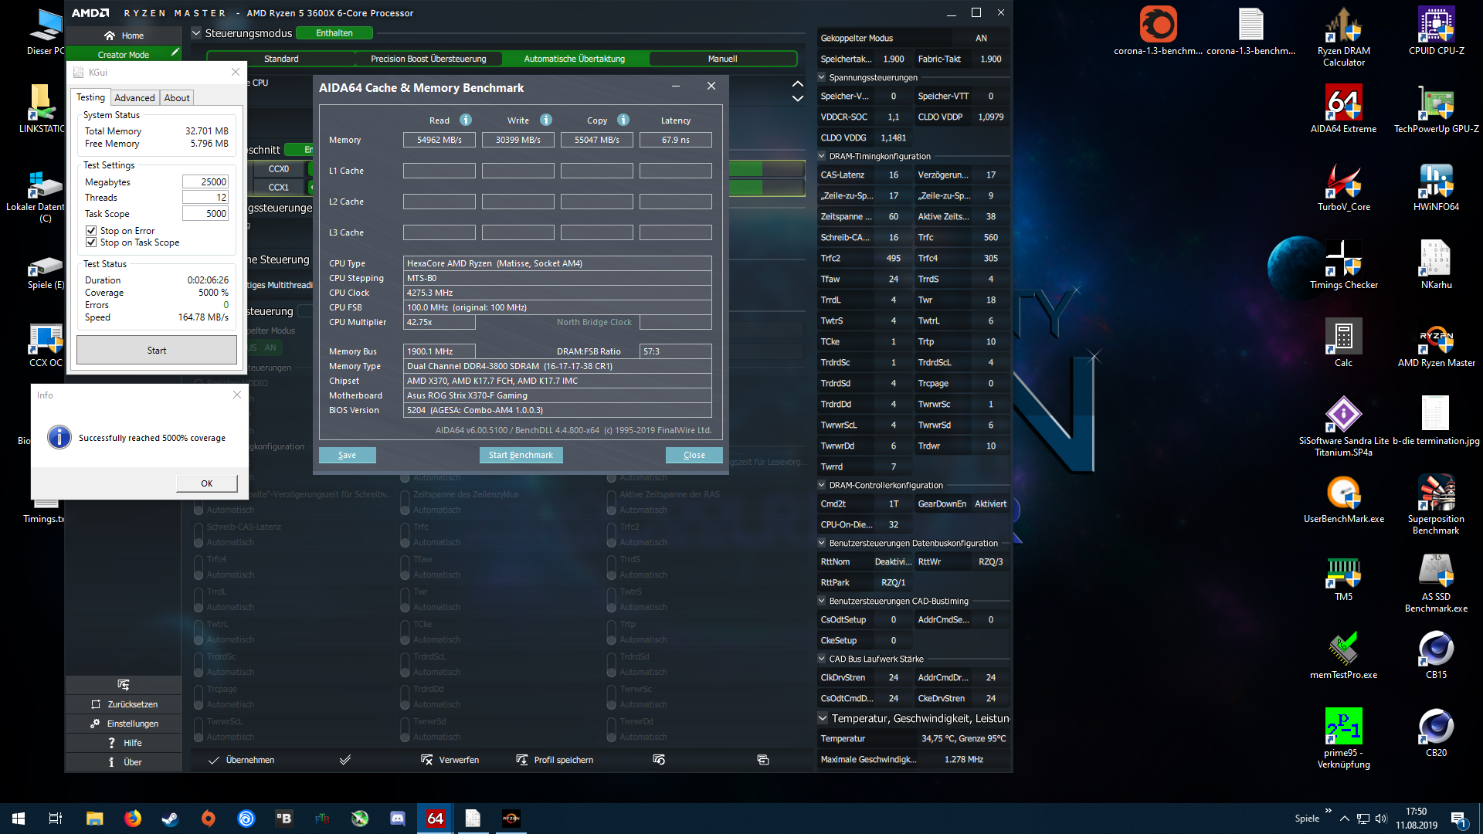Screen dimensions: 1483x834
Task: Switch to the Advanced tab in KGui
Action: pyautogui.click(x=134, y=98)
